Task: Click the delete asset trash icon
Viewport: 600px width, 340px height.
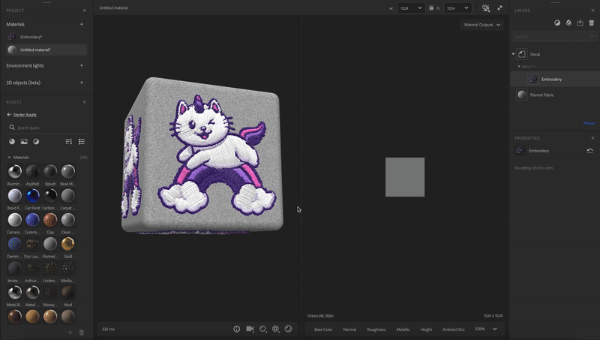Action: tap(82, 332)
